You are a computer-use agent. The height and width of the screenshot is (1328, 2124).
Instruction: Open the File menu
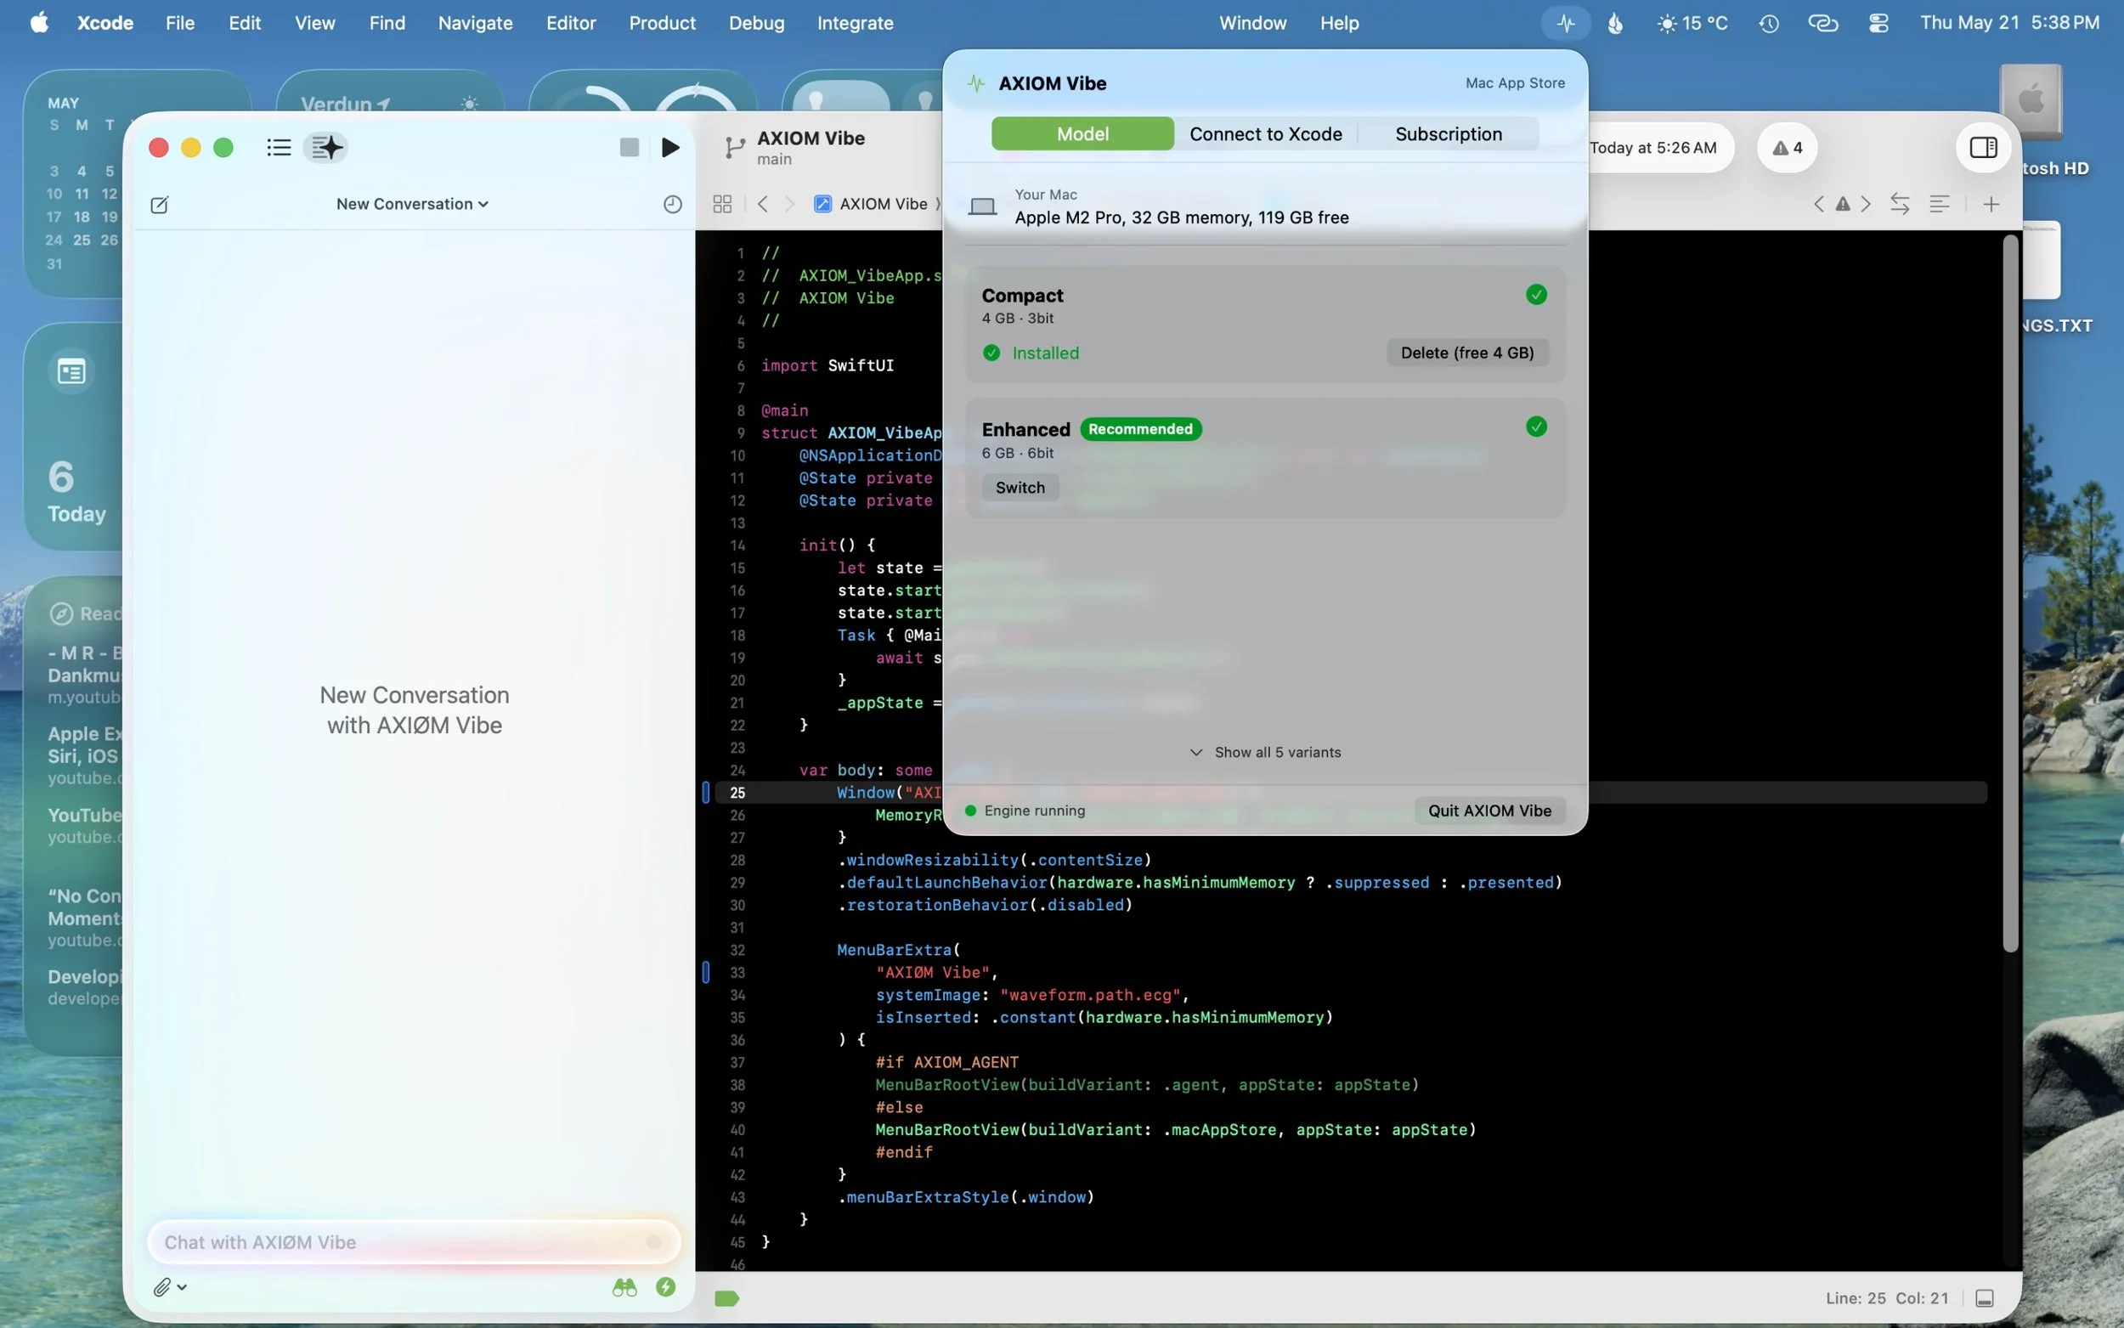(x=180, y=23)
